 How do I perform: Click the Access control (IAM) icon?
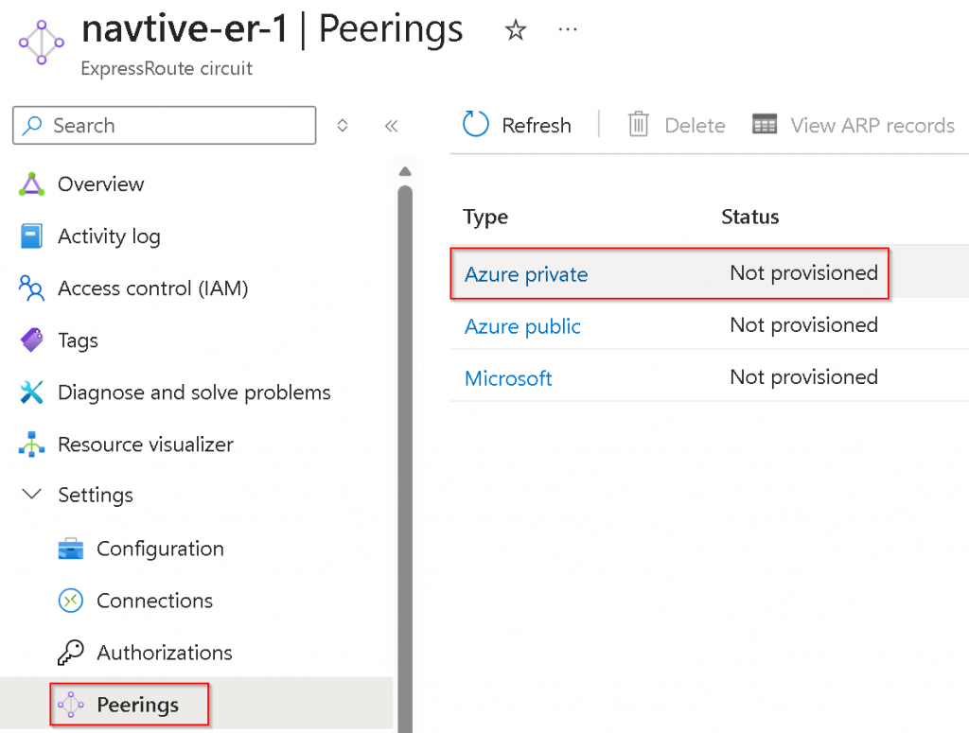32,288
